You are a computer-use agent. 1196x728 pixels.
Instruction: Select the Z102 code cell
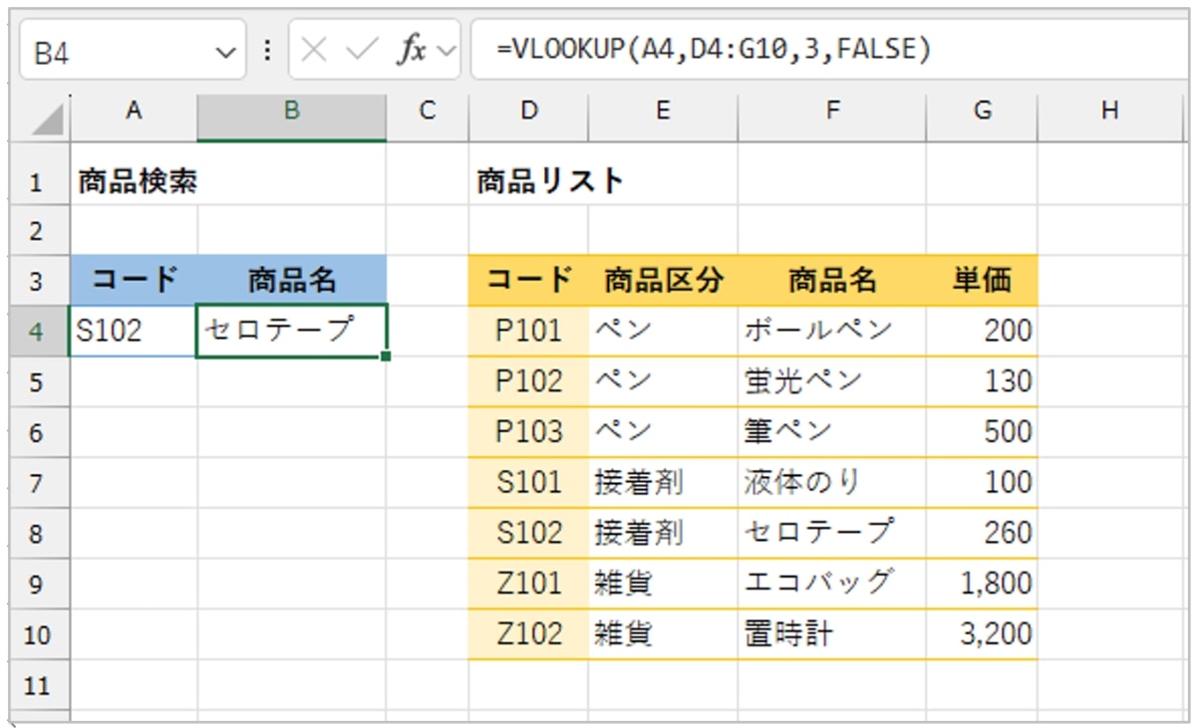click(528, 633)
